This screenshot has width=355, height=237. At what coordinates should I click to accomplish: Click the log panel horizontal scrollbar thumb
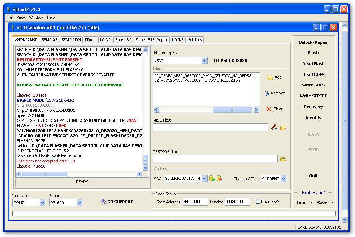(45, 174)
